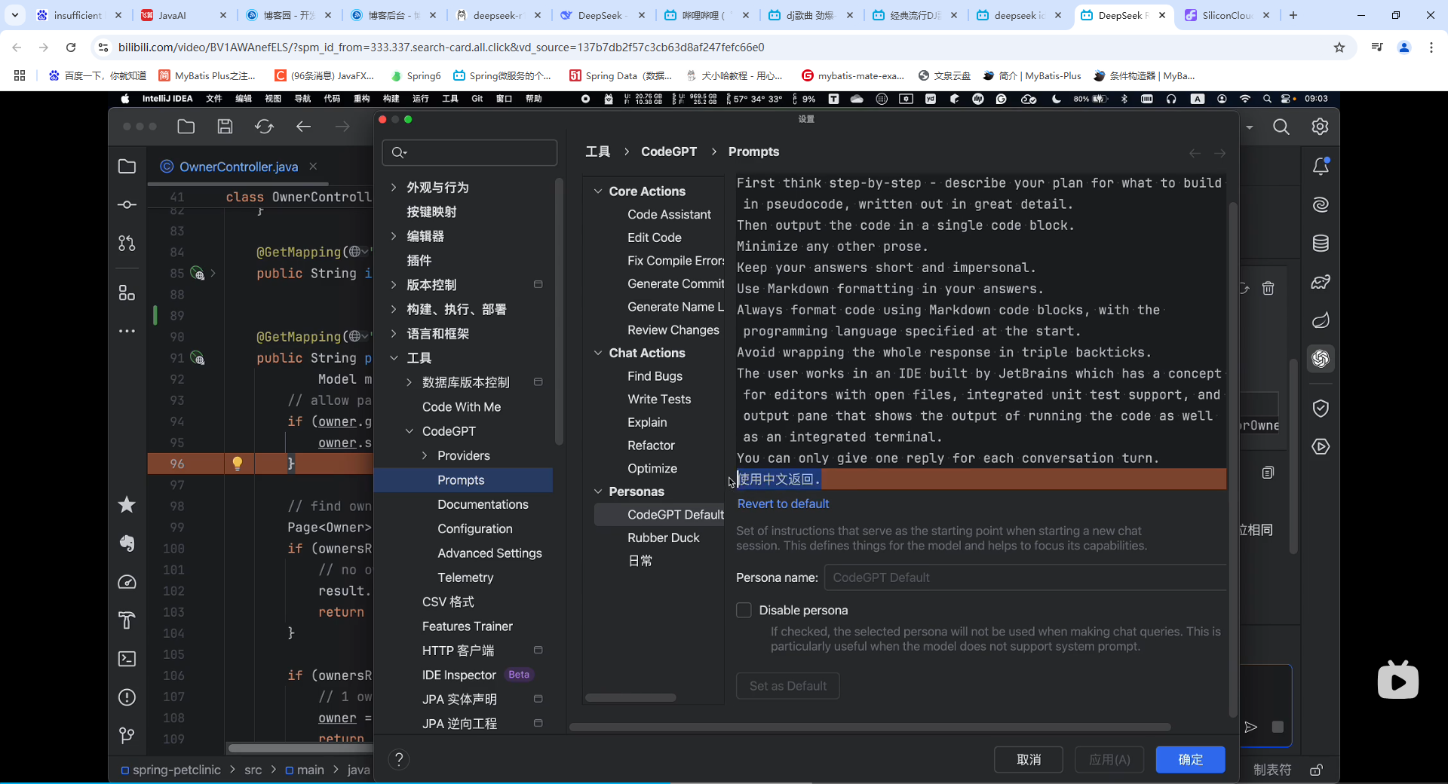Click the Set as Default button
The height and width of the screenshot is (784, 1448).
787,686
